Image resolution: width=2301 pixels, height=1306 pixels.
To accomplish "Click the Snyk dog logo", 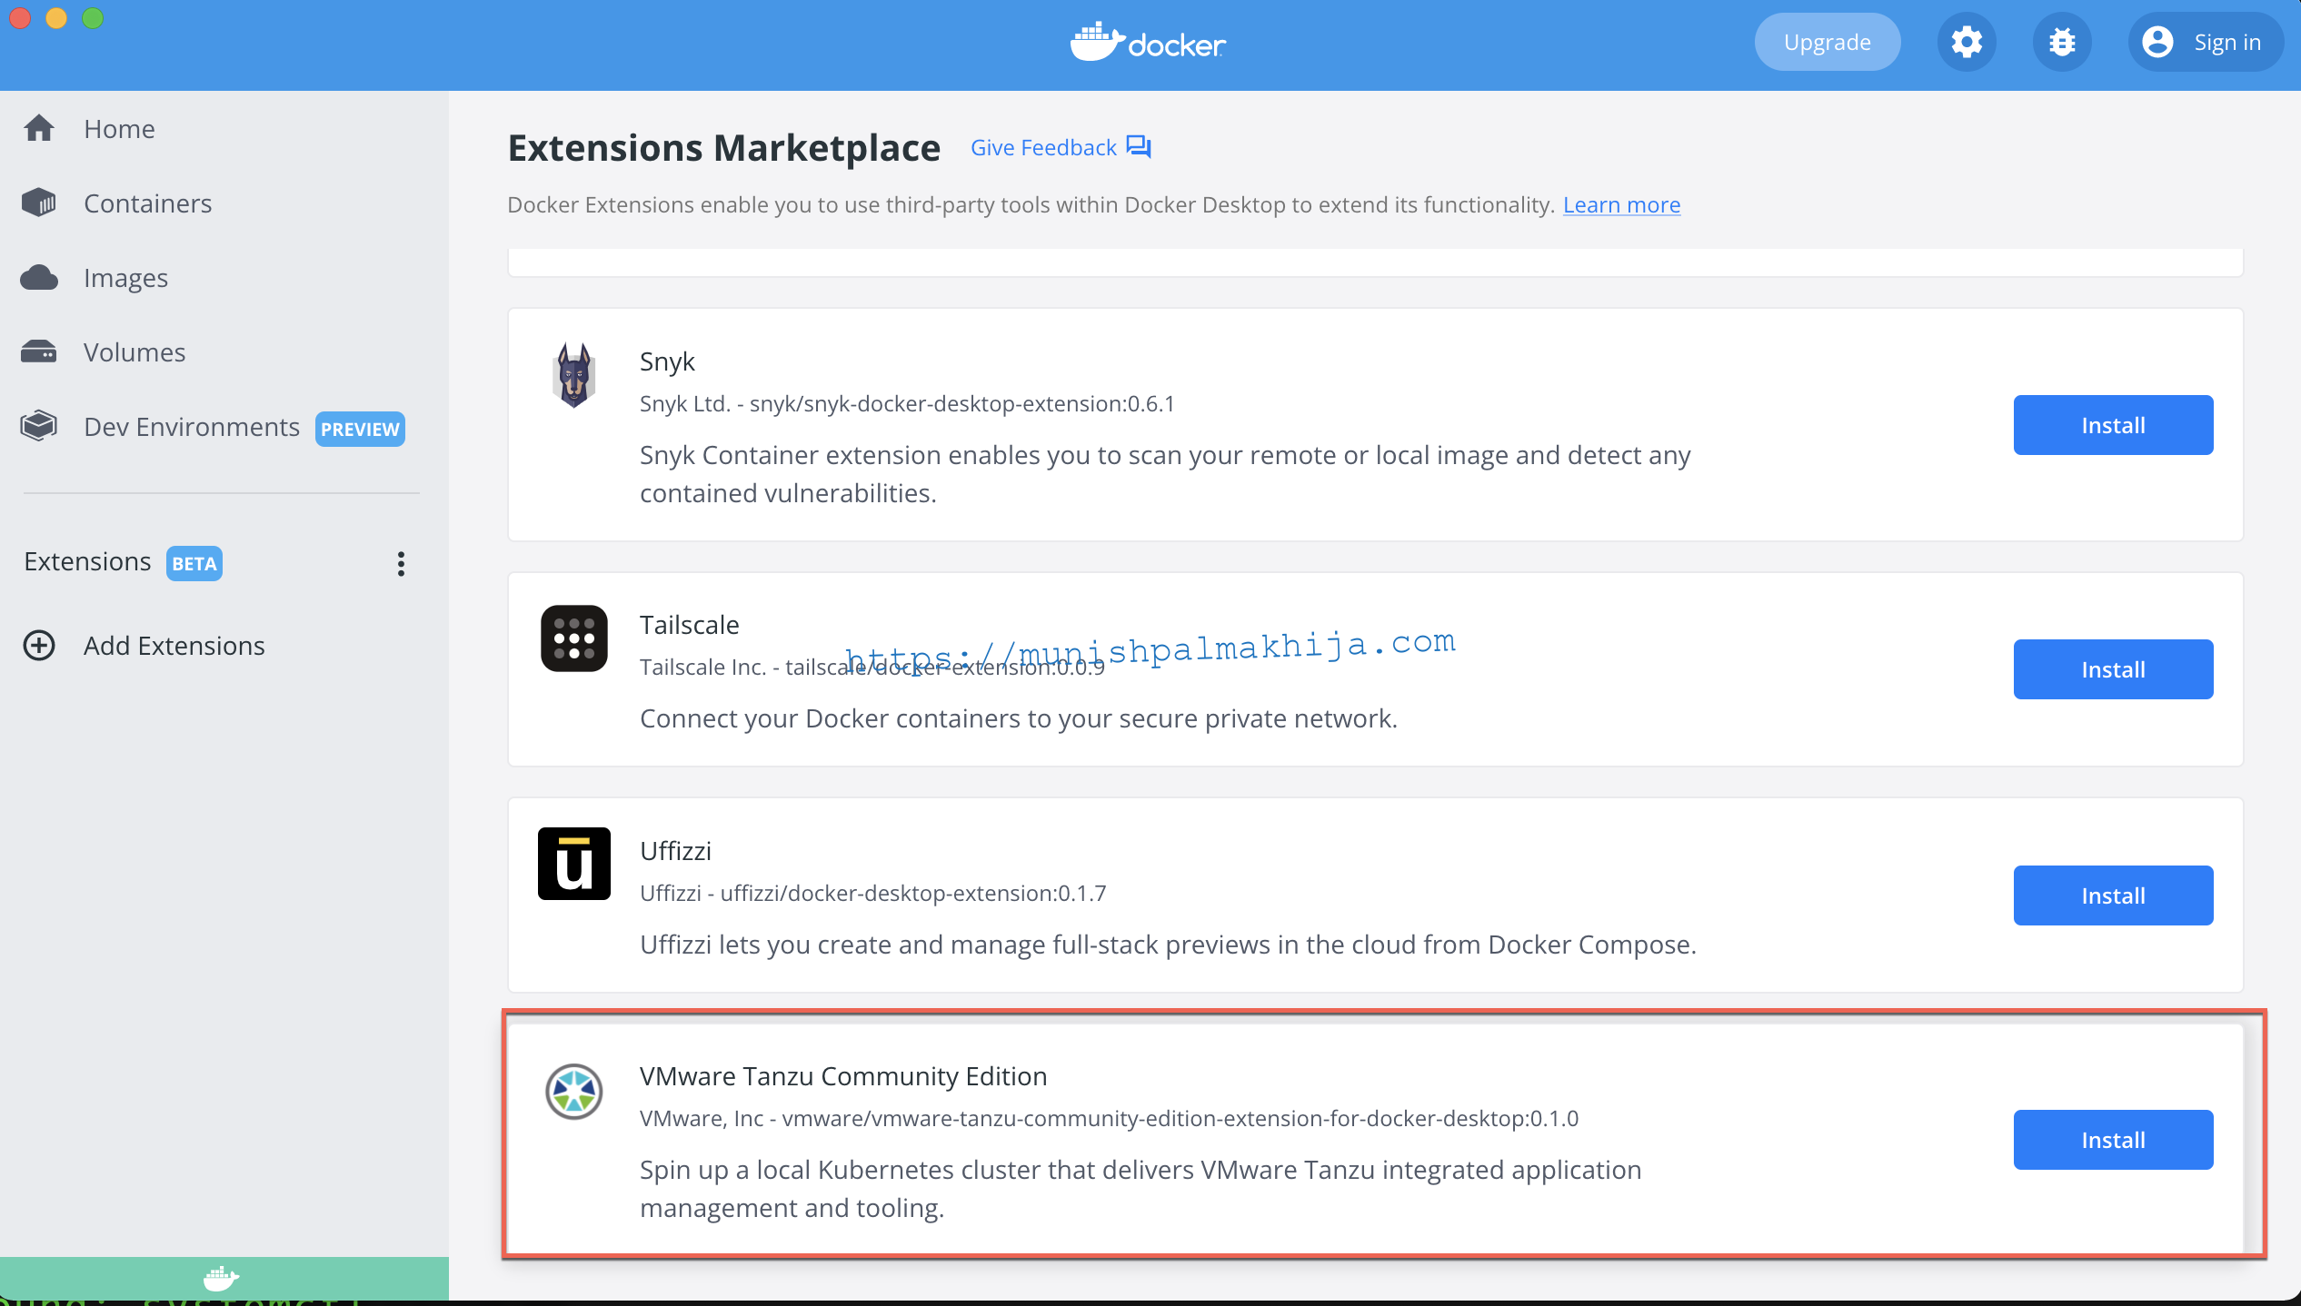I will [x=573, y=375].
